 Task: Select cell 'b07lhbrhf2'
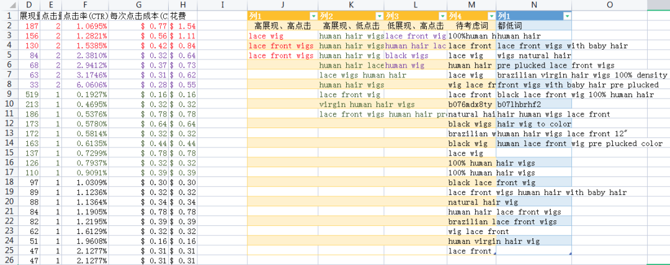[534, 105]
